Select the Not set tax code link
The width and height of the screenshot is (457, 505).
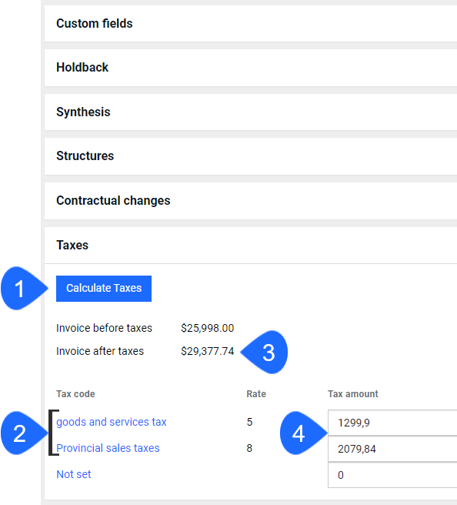coord(74,474)
